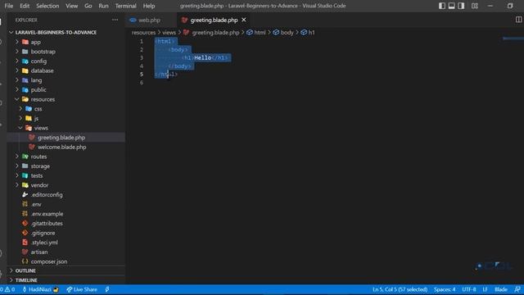Click views in the breadcrumb
524x295 pixels.
coord(169,33)
